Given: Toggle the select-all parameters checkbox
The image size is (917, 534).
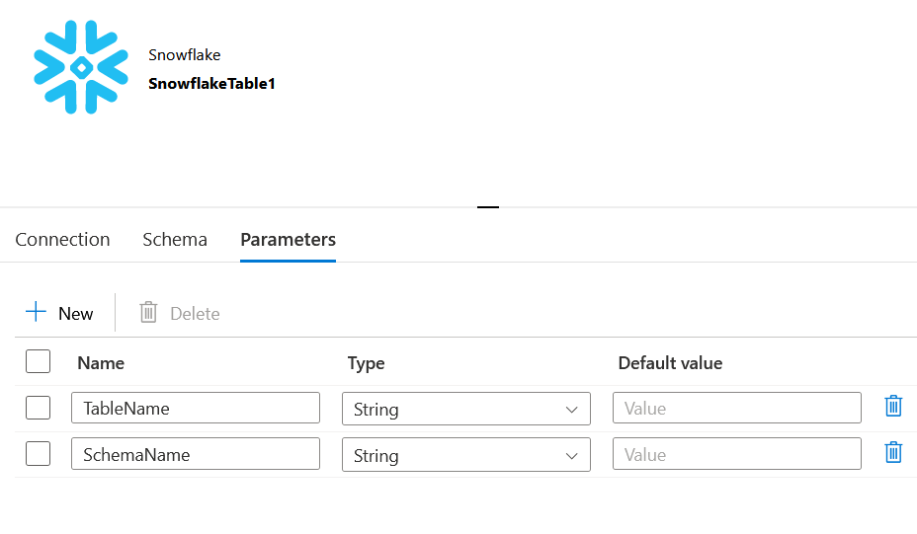Looking at the screenshot, I should coord(39,361).
